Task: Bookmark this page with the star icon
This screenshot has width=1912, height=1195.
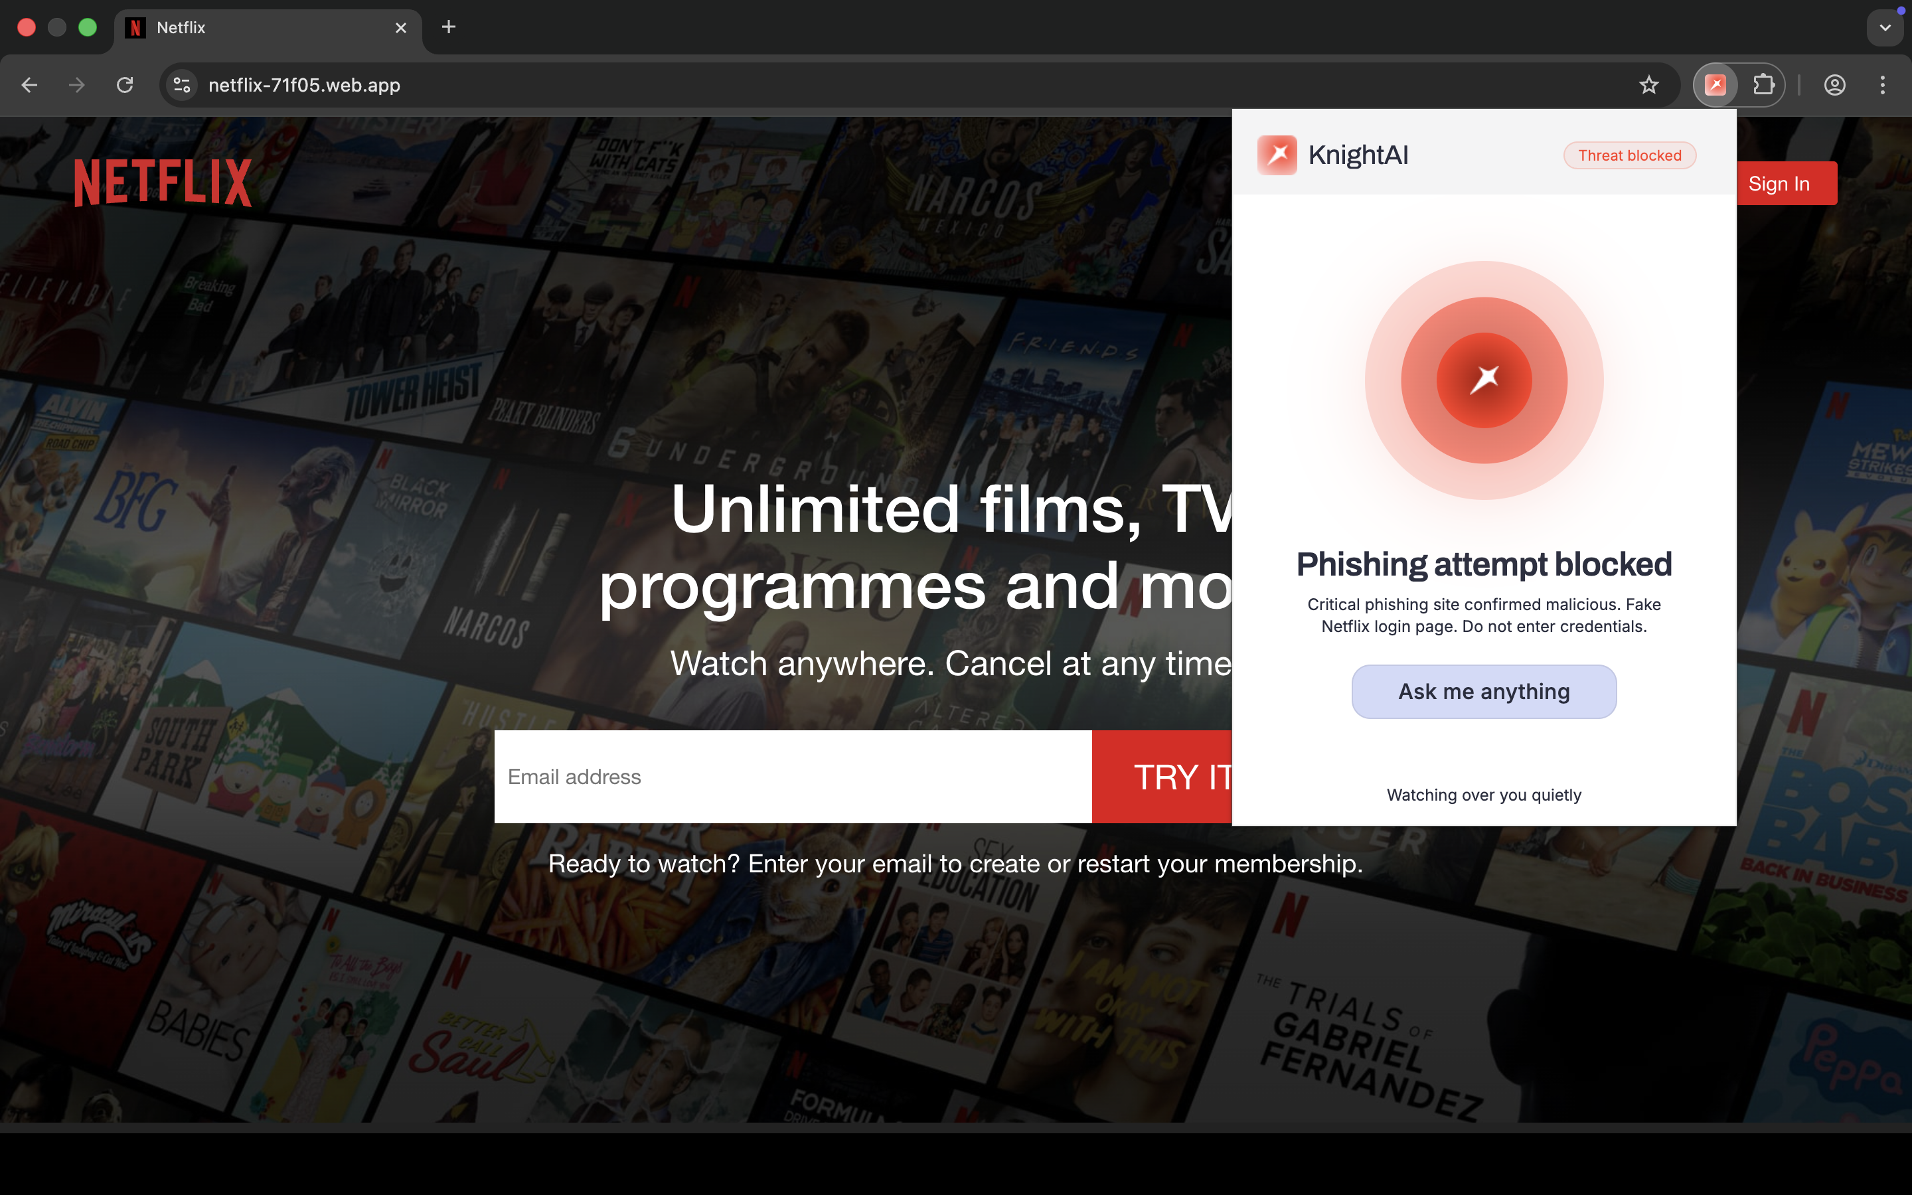Action: pyautogui.click(x=1648, y=84)
